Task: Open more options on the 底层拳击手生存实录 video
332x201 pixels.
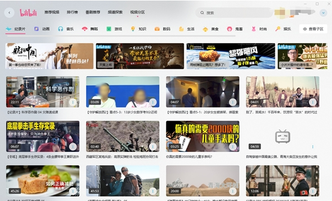Action: (x=73, y=146)
